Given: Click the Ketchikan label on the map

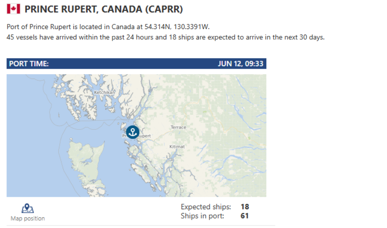Looking at the screenshot, I should (105, 92).
